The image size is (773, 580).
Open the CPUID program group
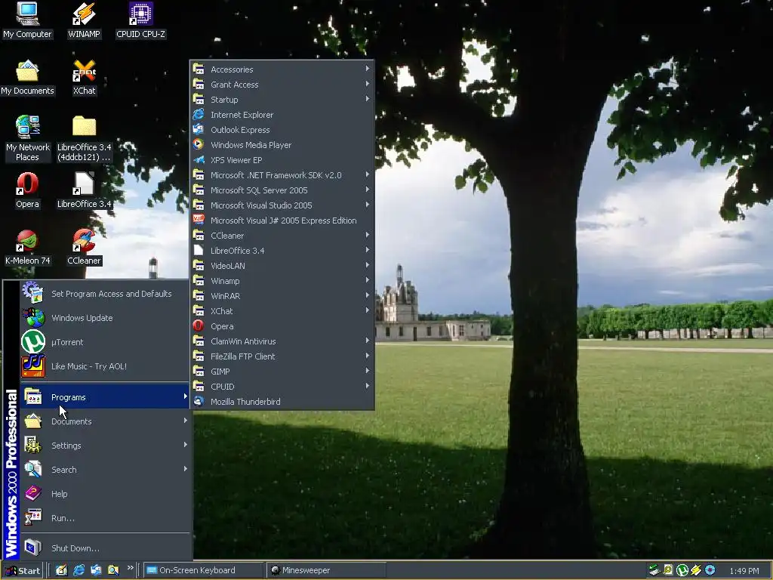tap(282, 387)
